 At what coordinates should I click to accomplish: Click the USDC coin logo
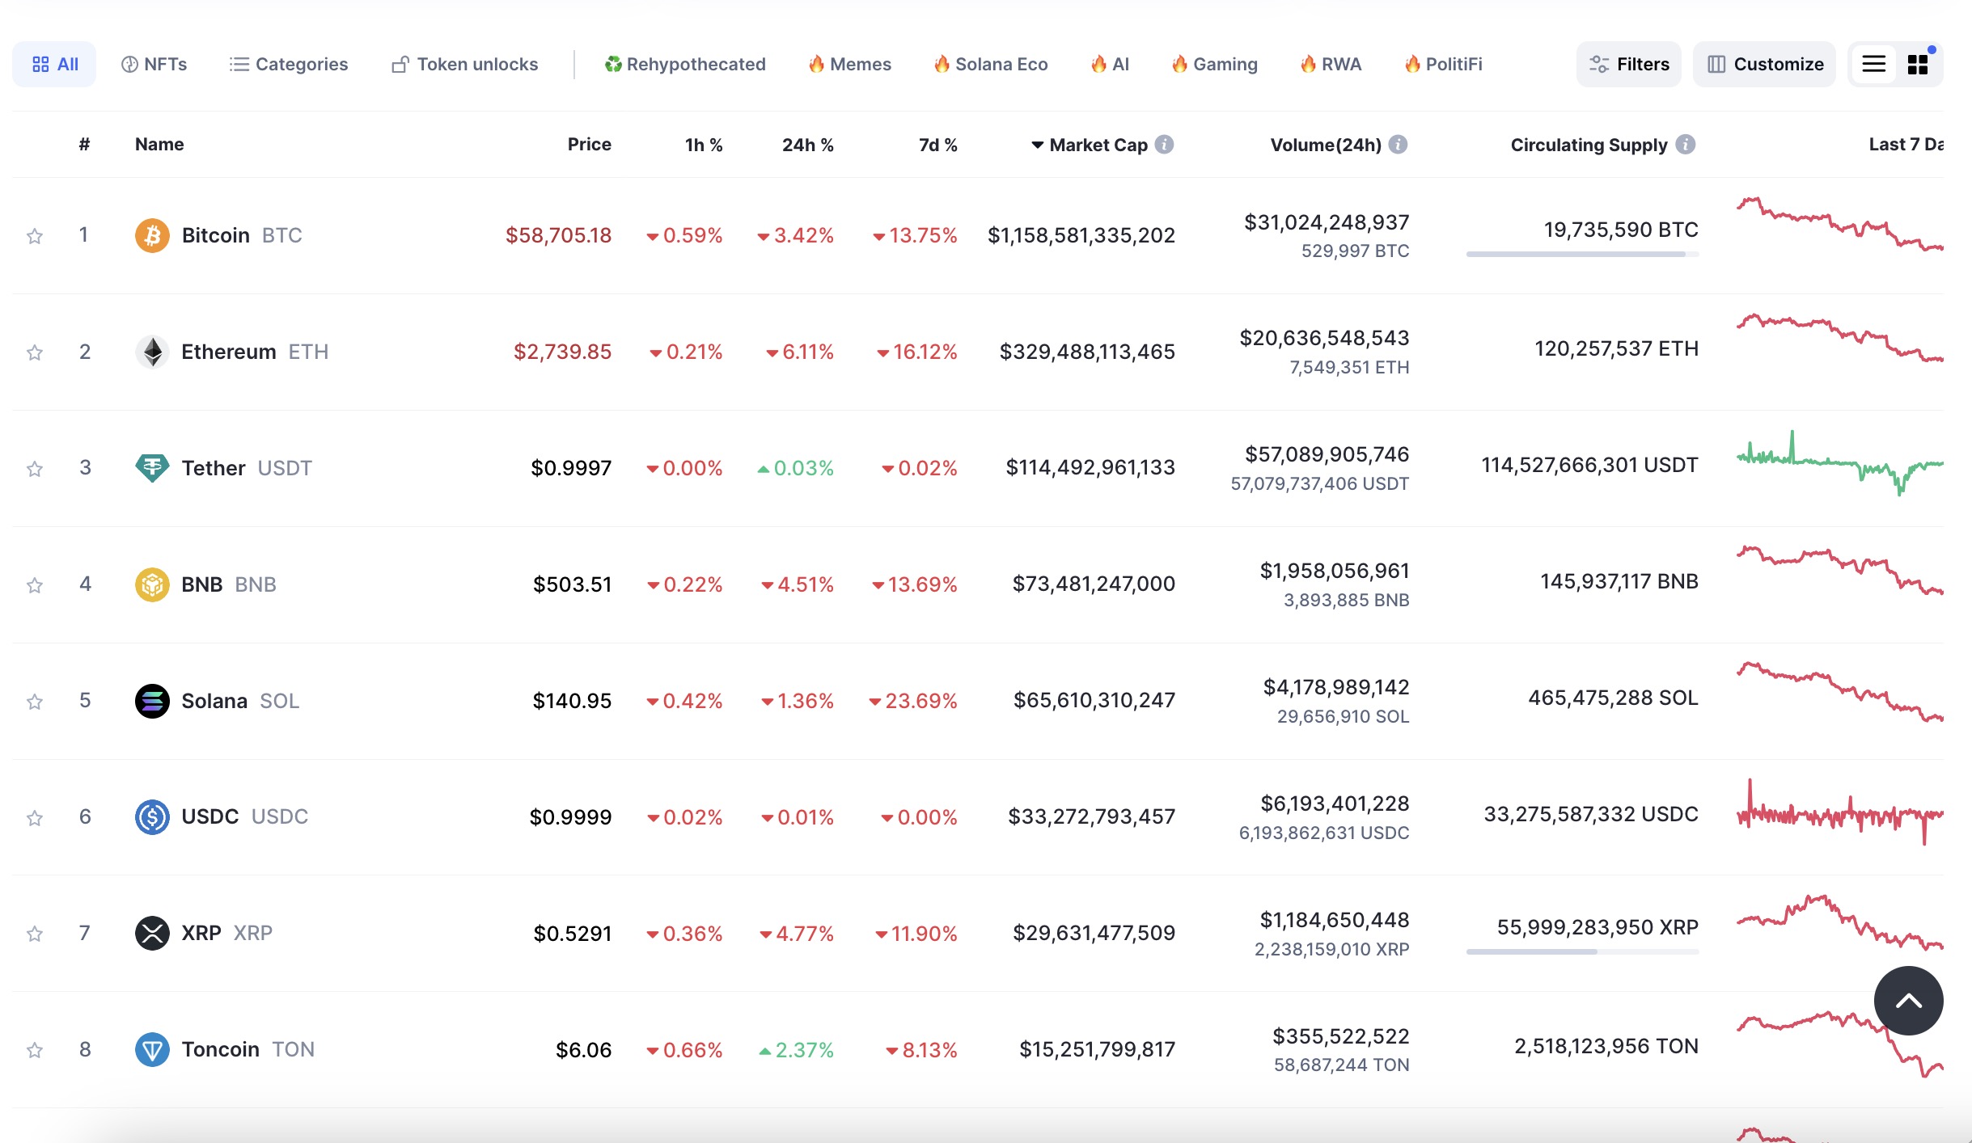152,816
